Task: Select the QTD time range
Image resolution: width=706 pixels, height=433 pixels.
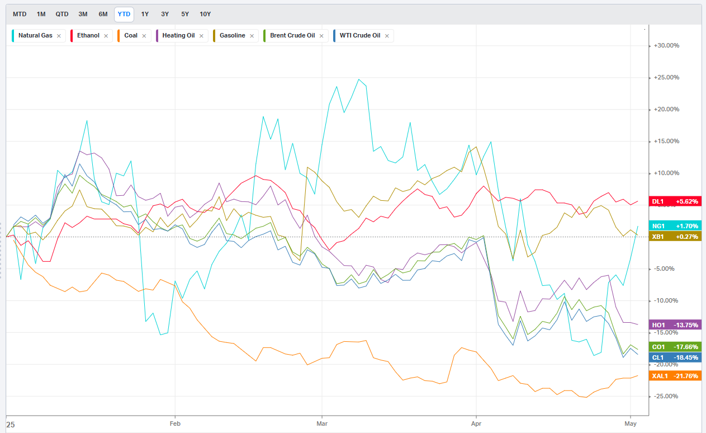Action: pos(62,14)
